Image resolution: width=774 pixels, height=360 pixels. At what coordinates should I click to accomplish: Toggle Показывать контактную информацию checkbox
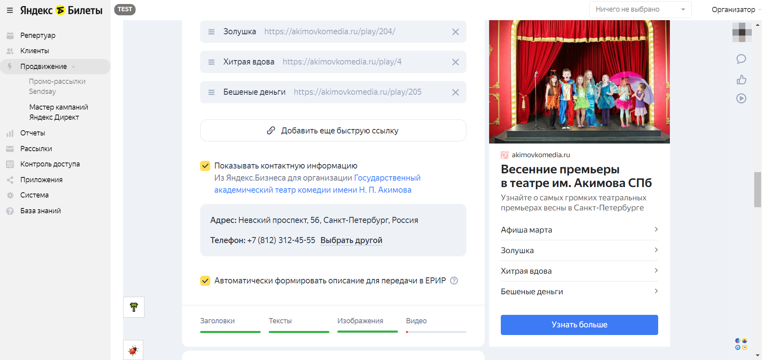click(x=205, y=166)
